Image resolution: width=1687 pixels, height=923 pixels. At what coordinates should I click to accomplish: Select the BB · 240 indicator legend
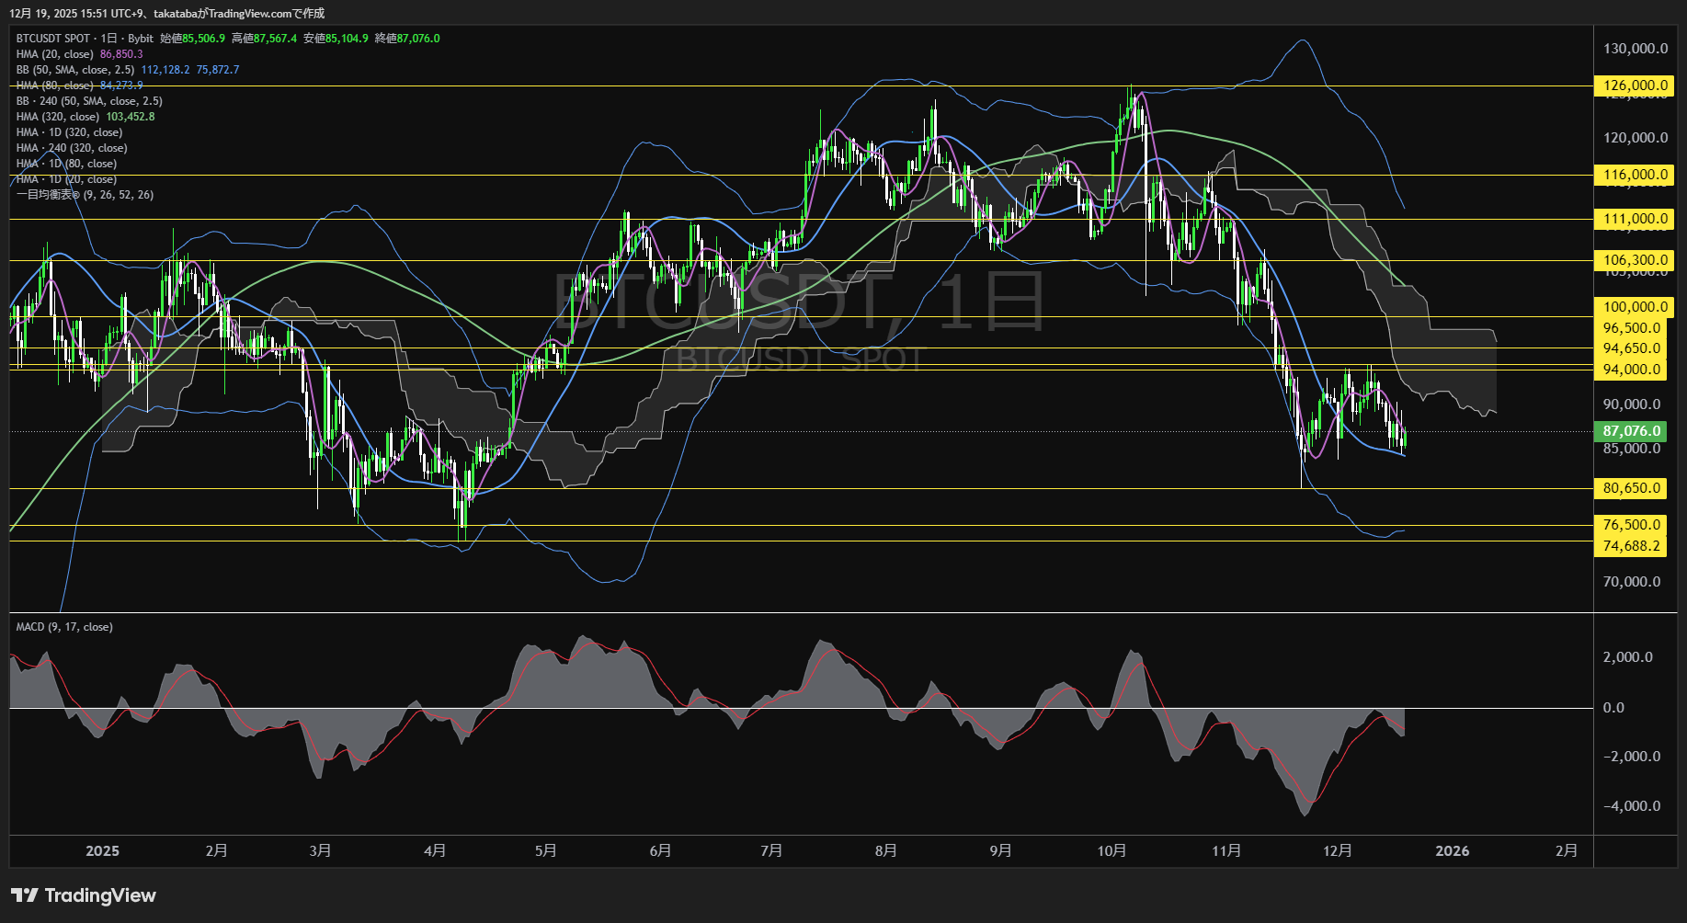coord(89,101)
